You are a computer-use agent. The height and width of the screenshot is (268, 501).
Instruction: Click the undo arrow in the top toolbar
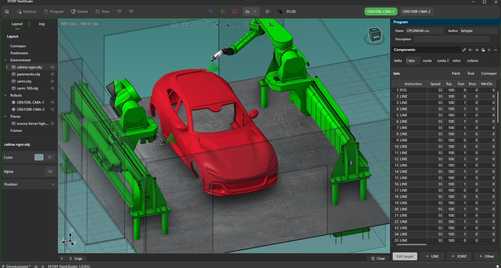click(x=119, y=11)
